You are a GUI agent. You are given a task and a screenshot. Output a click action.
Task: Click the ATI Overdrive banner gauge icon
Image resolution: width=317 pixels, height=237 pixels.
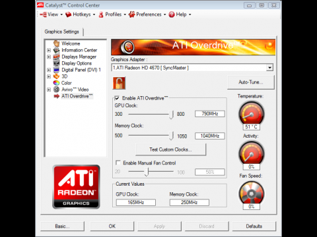point(128,47)
